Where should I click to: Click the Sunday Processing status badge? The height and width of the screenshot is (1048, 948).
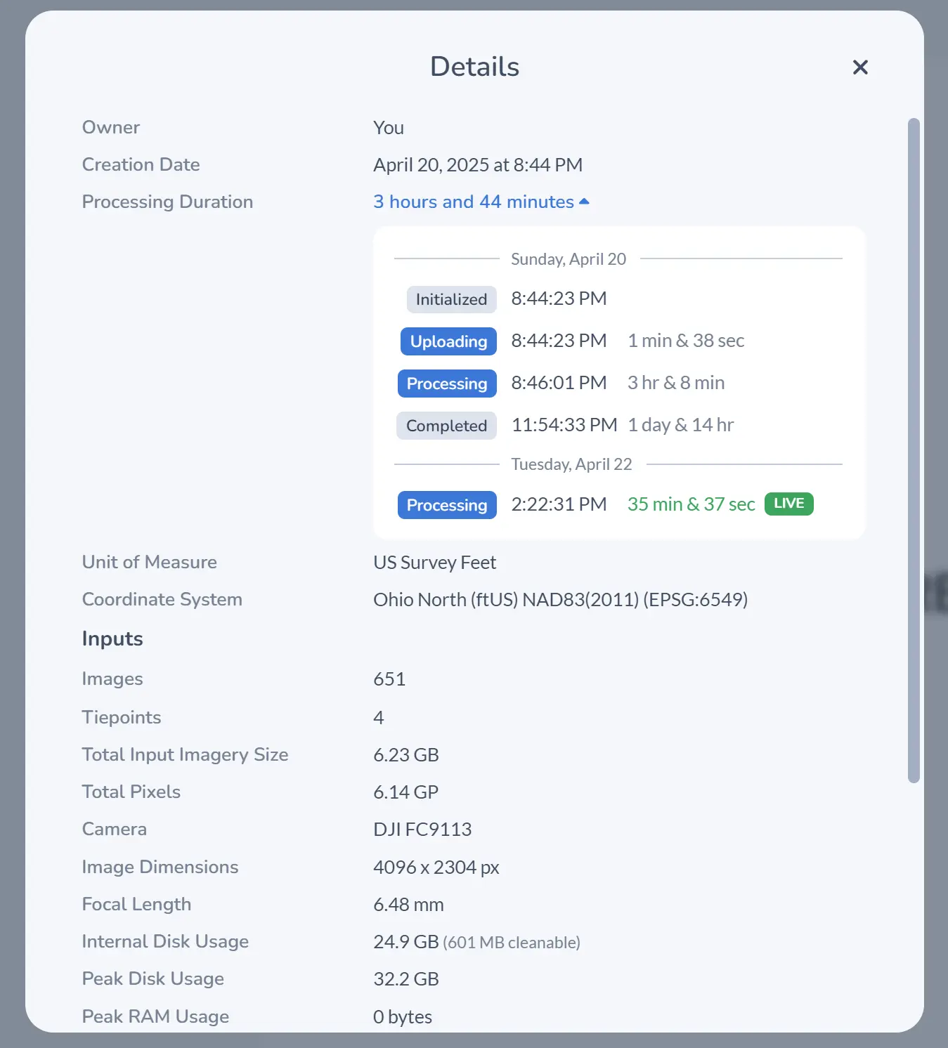447,384
